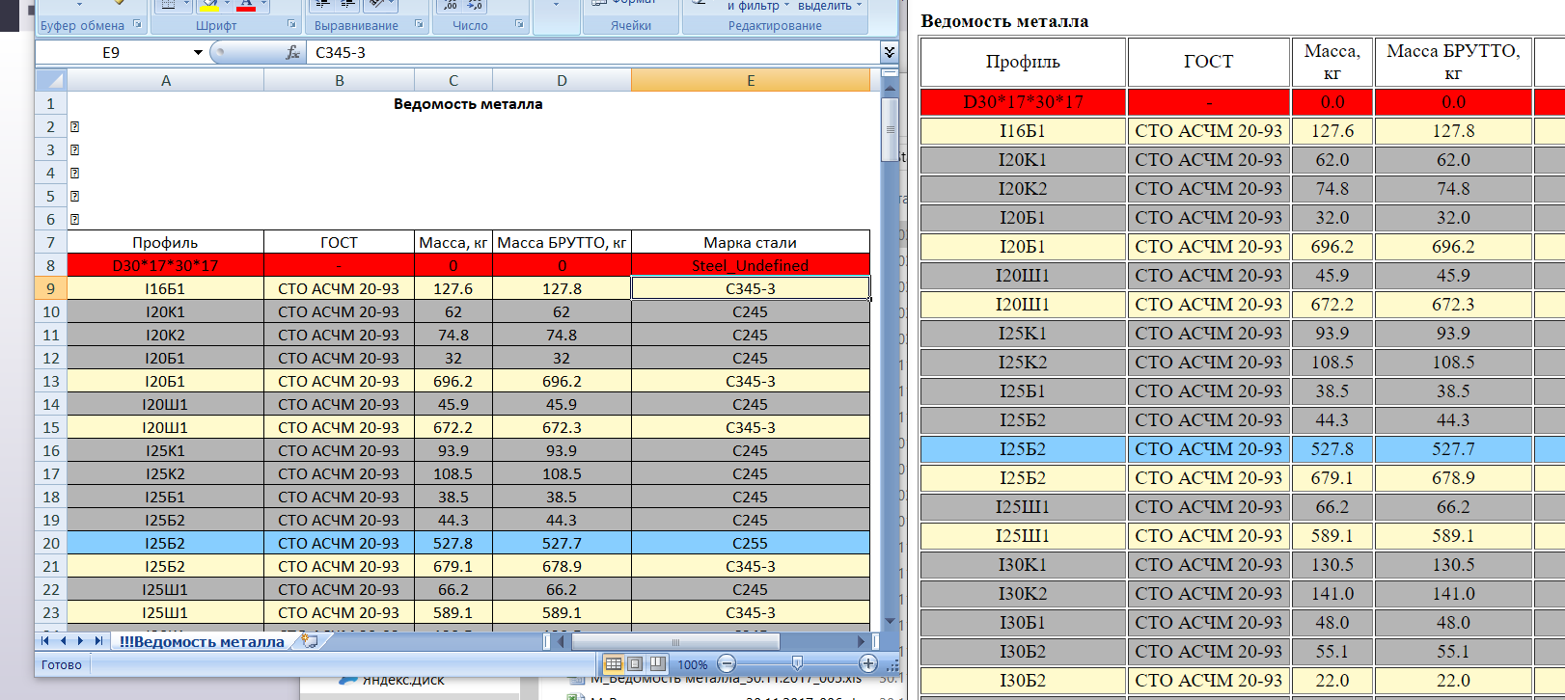1565x700 pixels.
Task: Open the Name Box dropdown
Action: (x=198, y=53)
